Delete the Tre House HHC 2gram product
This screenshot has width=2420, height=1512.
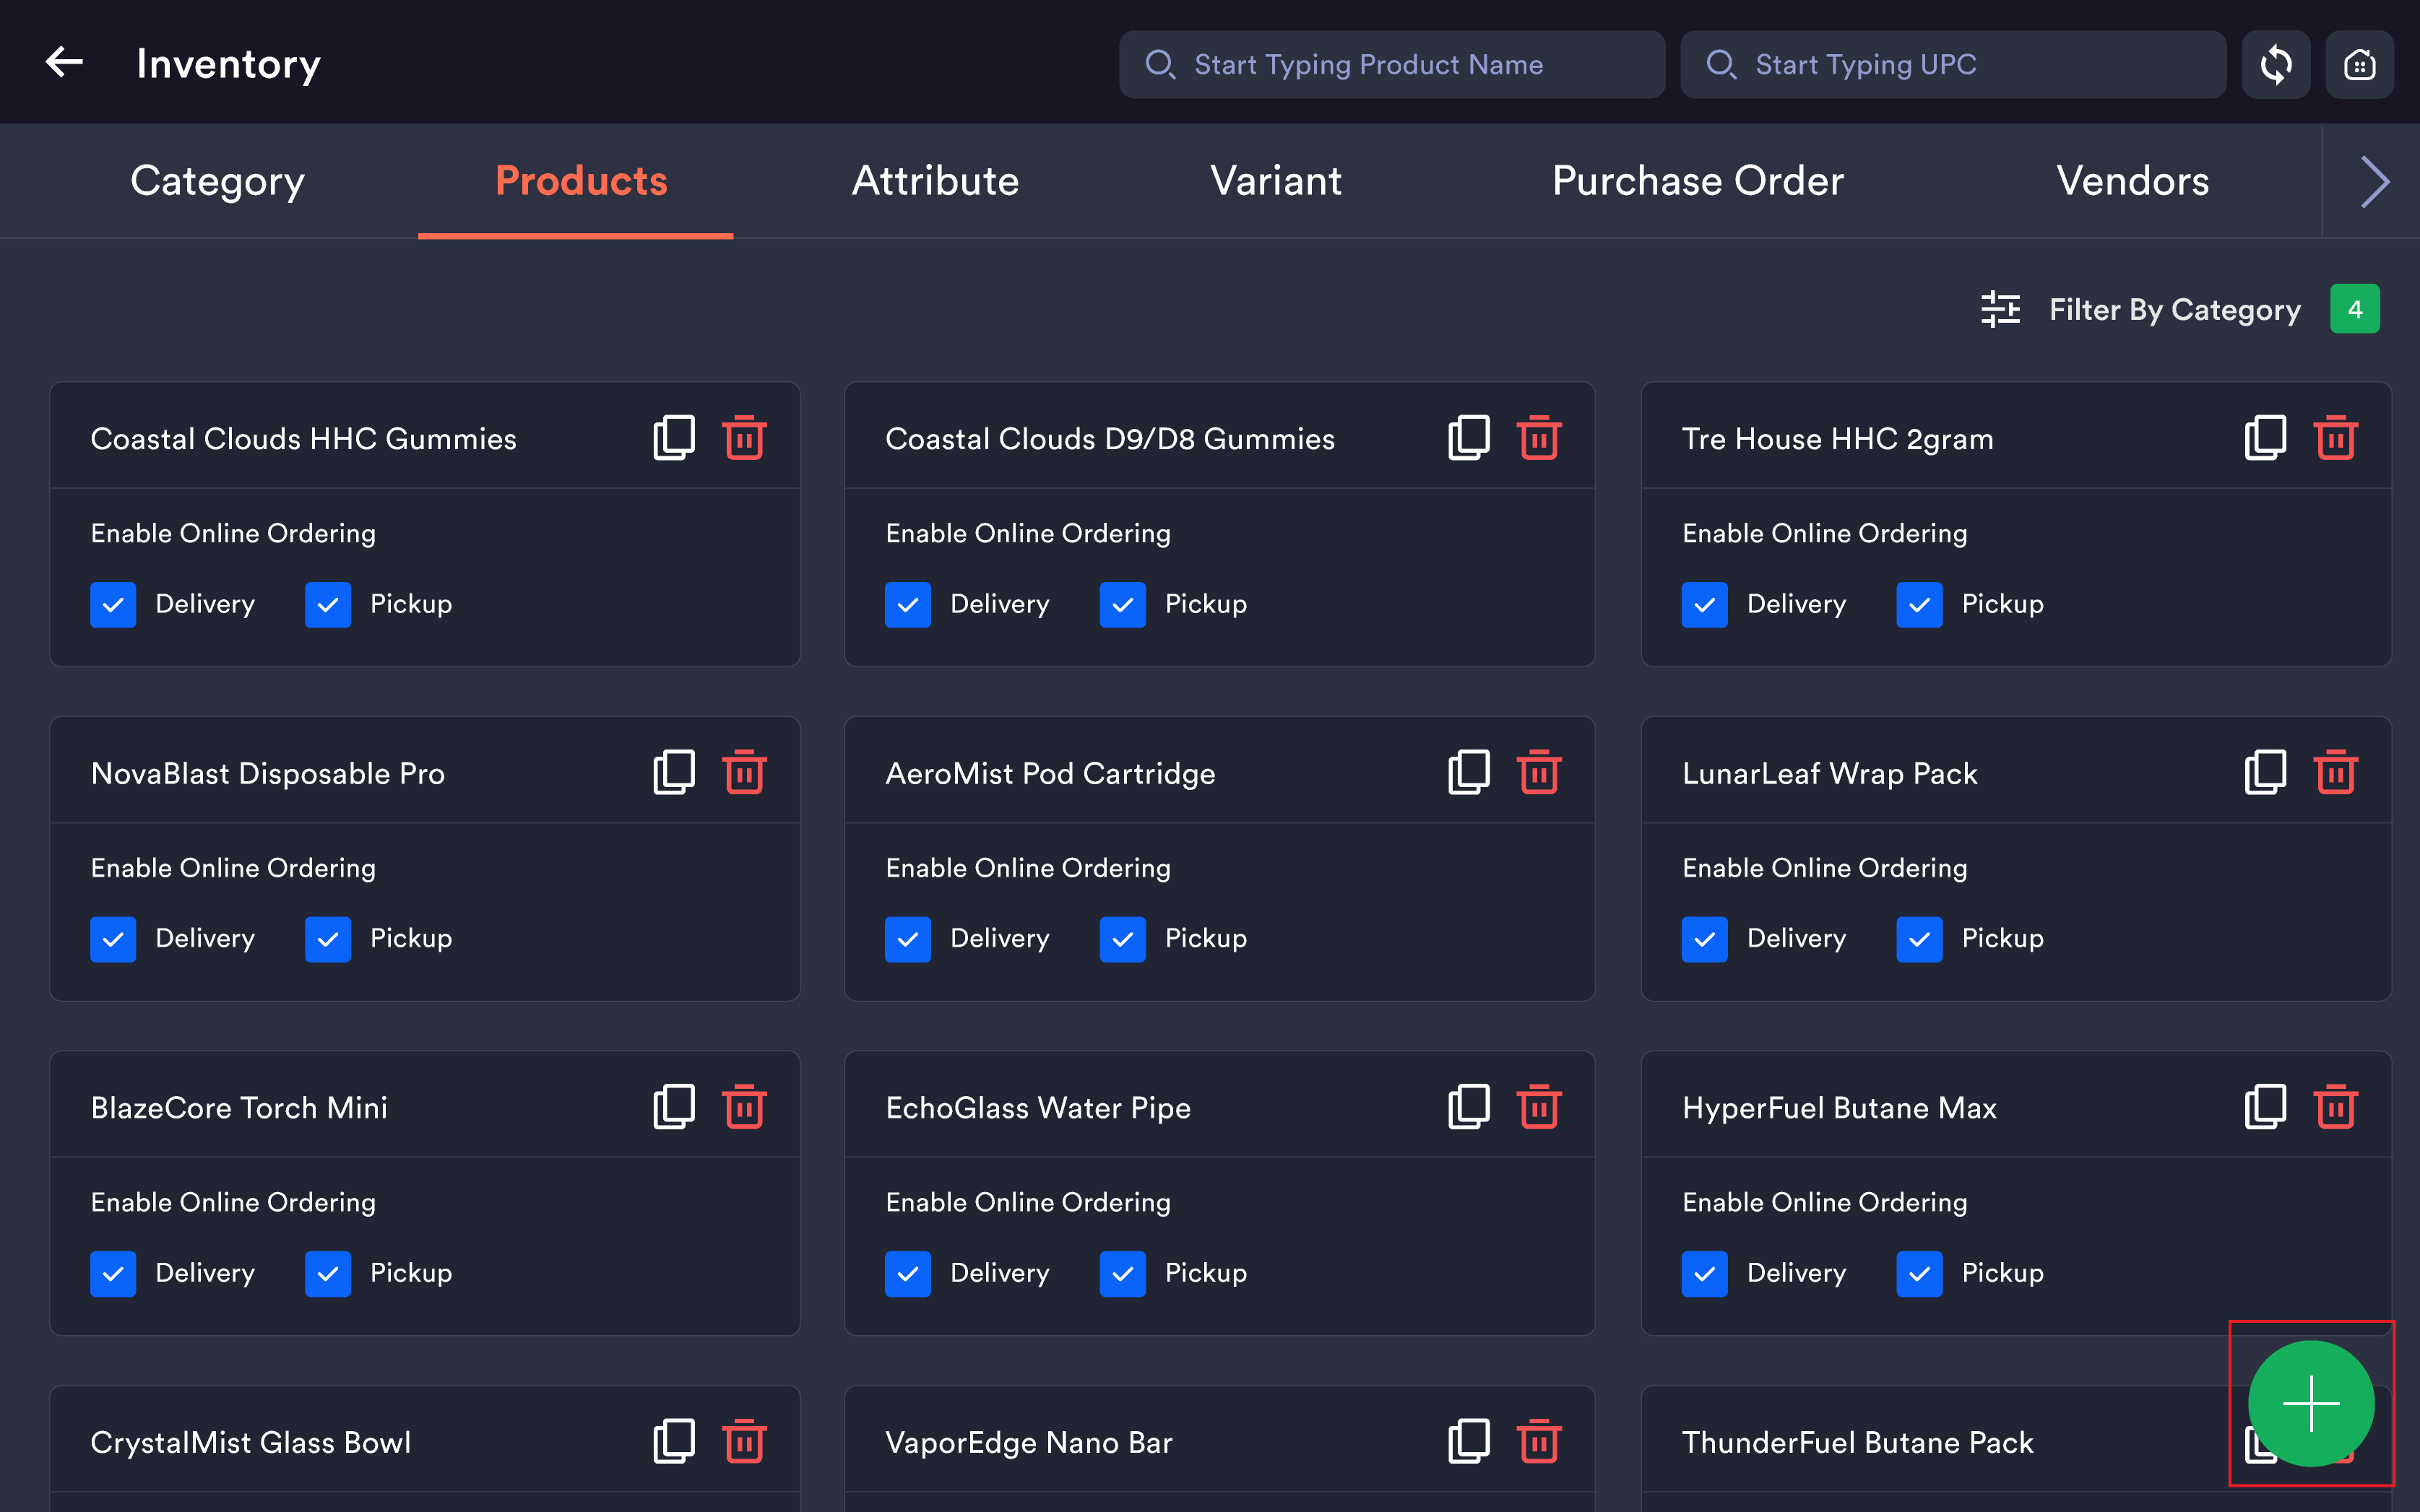click(2335, 438)
